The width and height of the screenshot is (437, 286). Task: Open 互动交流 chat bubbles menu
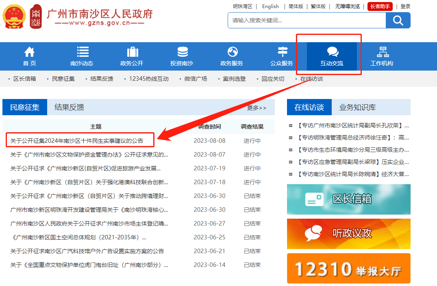[x=332, y=56]
